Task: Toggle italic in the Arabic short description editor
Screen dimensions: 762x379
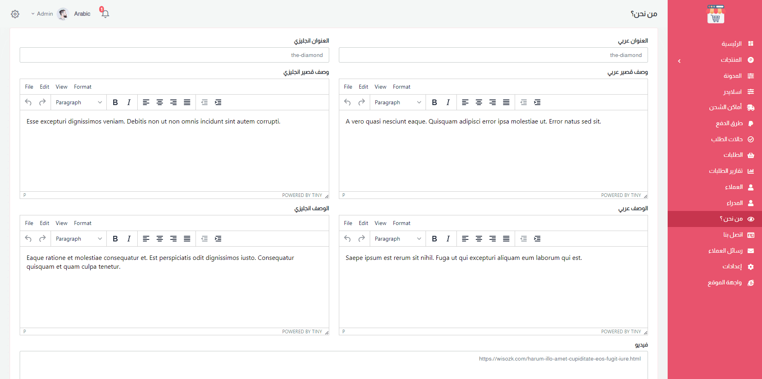Action: 448,102
